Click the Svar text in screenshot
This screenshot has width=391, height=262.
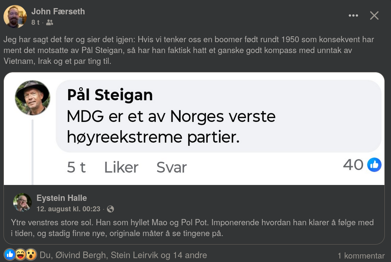[172, 167]
